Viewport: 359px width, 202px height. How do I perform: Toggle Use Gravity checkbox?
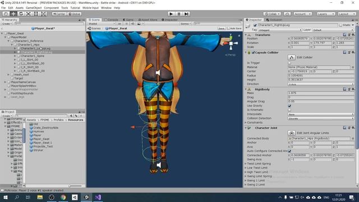coord(289,106)
